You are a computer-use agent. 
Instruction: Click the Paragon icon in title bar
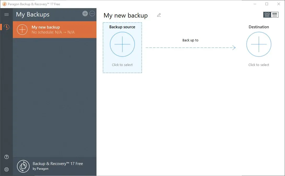tap(4, 4)
